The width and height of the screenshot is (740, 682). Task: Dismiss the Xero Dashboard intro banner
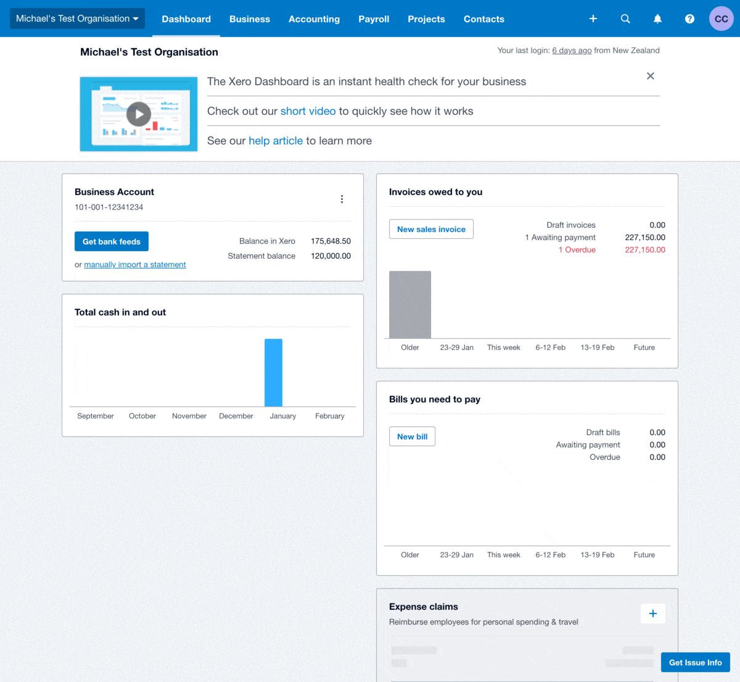650,76
